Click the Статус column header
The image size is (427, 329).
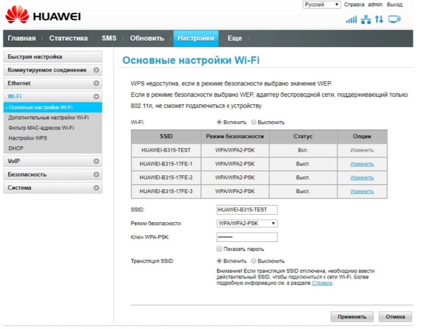(303, 137)
